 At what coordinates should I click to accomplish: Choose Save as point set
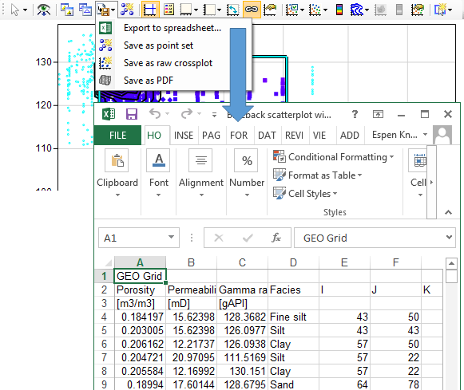point(158,45)
